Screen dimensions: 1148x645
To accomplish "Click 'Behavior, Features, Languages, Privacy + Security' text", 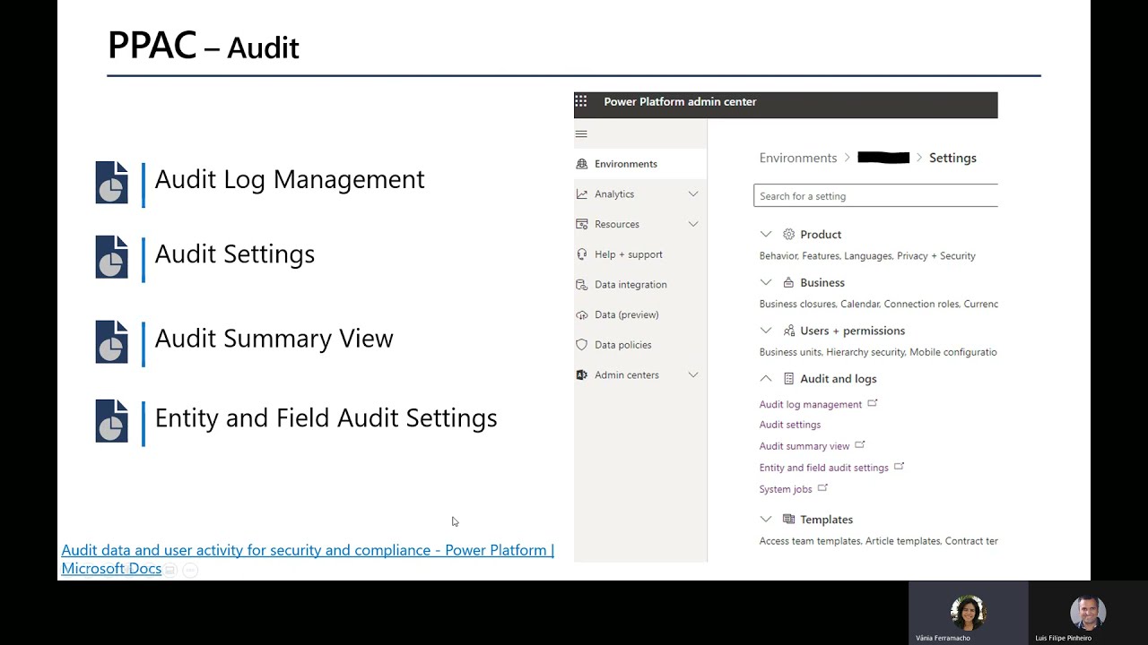I will click(867, 256).
